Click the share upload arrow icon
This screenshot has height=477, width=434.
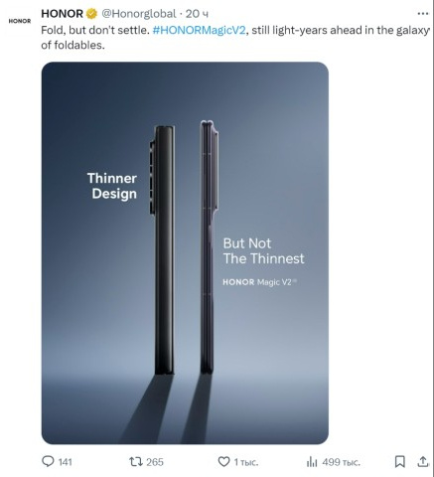[x=423, y=461]
